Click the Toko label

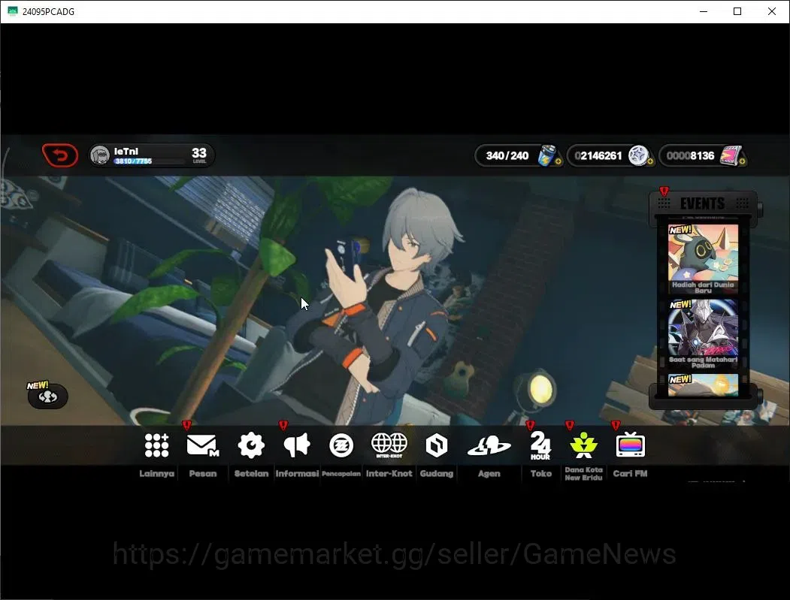pyautogui.click(x=540, y=474)
